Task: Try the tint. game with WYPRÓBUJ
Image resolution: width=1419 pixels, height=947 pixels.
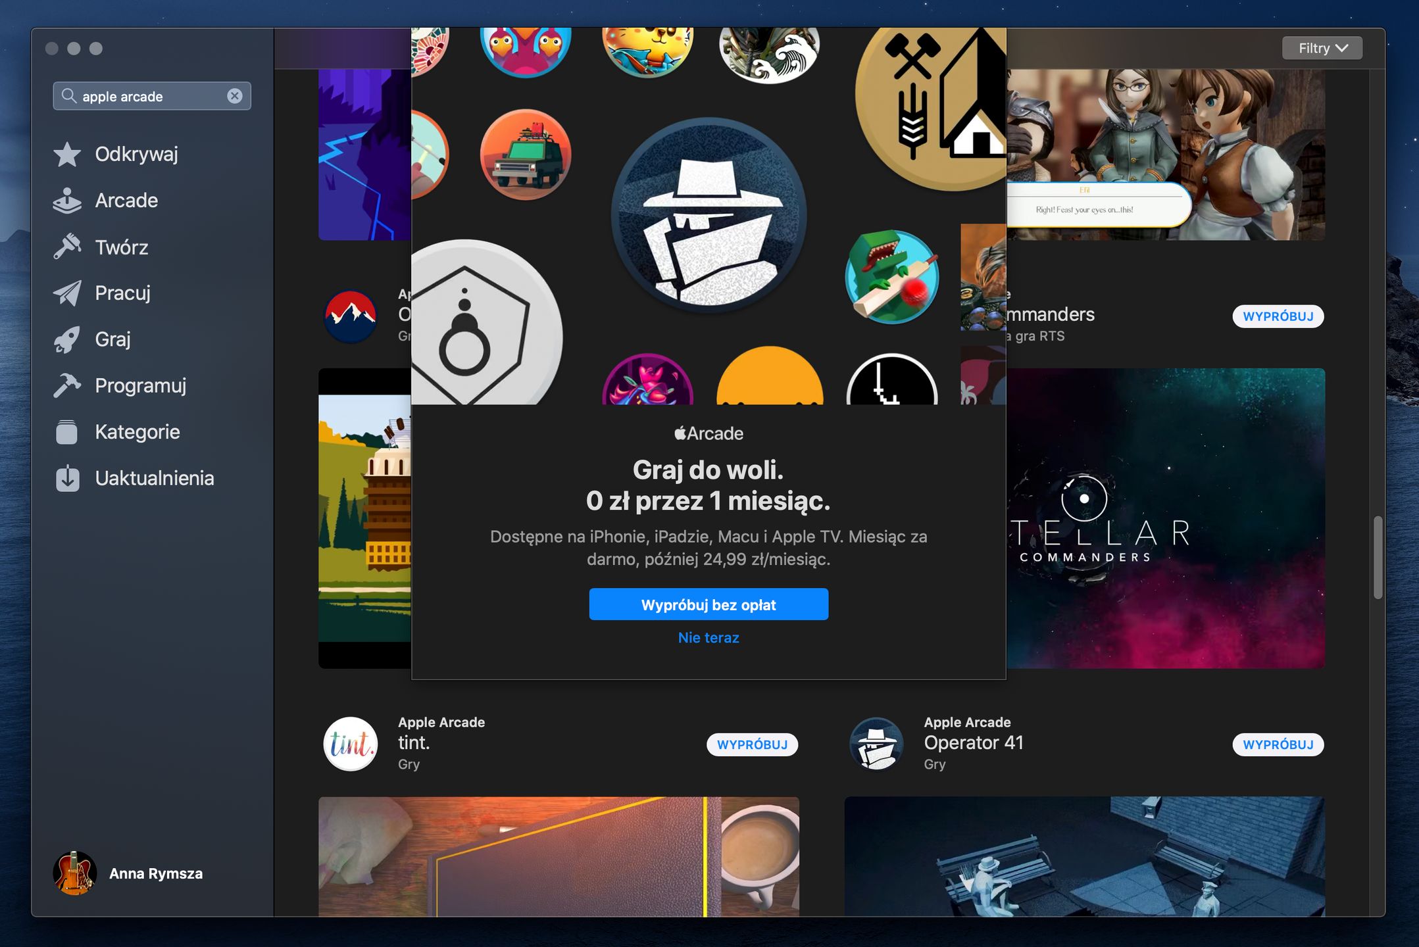Action: (753, 744)
